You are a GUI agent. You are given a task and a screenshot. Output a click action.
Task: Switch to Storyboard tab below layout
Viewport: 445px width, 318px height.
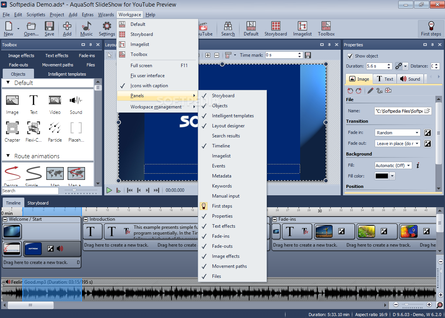click(x=38, y=203)
